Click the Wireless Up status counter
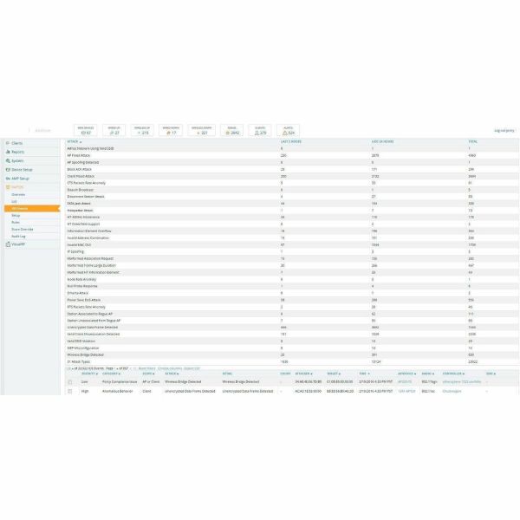Screen dimensions: 520x520 [142, 130]
